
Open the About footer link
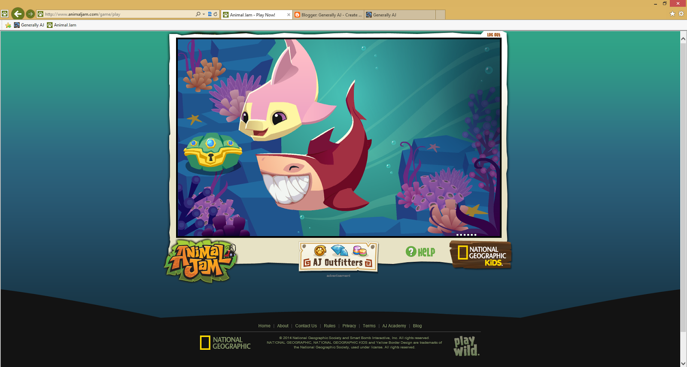pyautogui.click(x=283, y=326)
